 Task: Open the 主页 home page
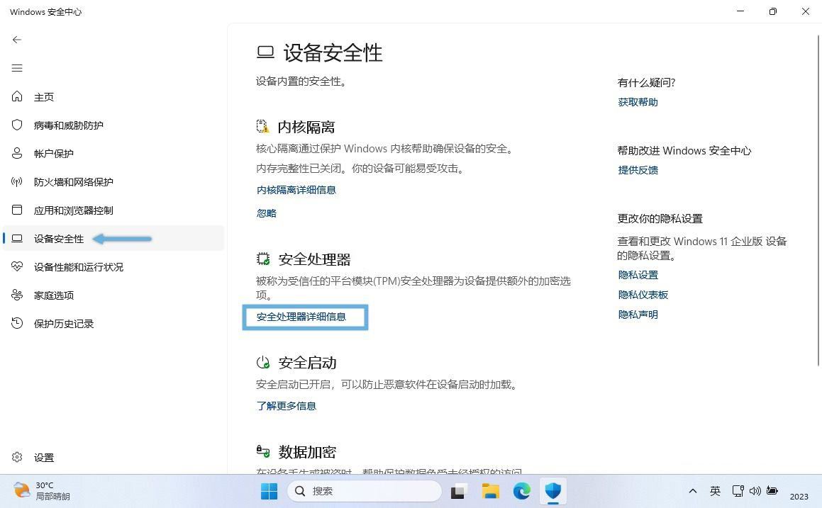[44, 97]
